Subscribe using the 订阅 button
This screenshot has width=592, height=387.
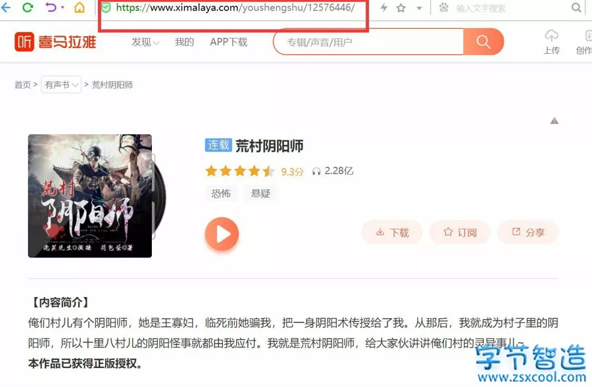[x=460, y=233]
